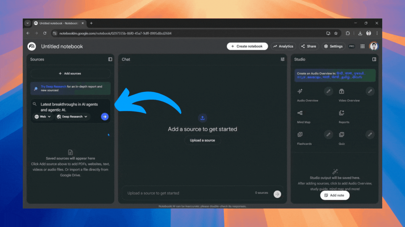The width and height of the screenshot is (405, 227).
Task: Collapse the Studio panel using its panel toggle
Action: click(374, 60)
